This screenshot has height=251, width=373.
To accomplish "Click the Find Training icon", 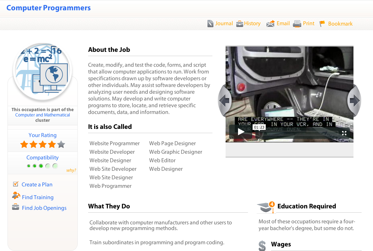I will pyautogui.click(x=16, y=196).
